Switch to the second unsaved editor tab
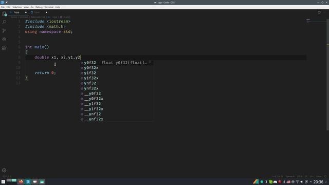Image resolution: width=329 pixels, height=185 pixels. pyautogui.click(x=39, y=12)
